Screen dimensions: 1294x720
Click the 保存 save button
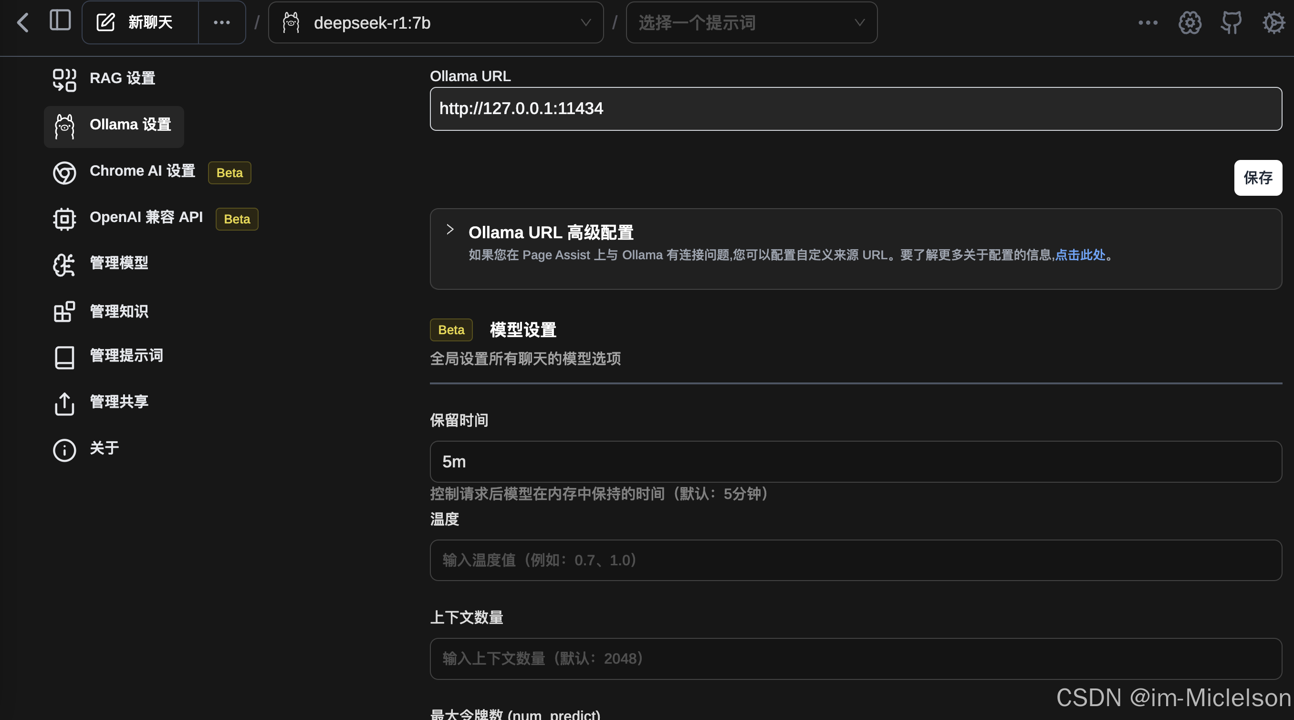click(1257, 178)
